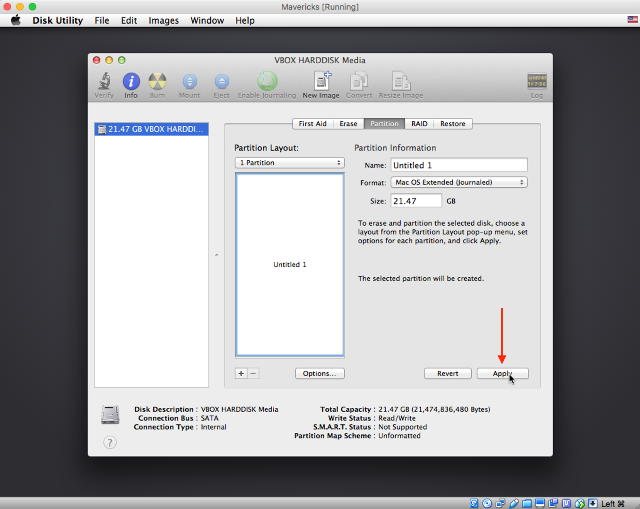Click the help question mark button

tap(110, 442)
